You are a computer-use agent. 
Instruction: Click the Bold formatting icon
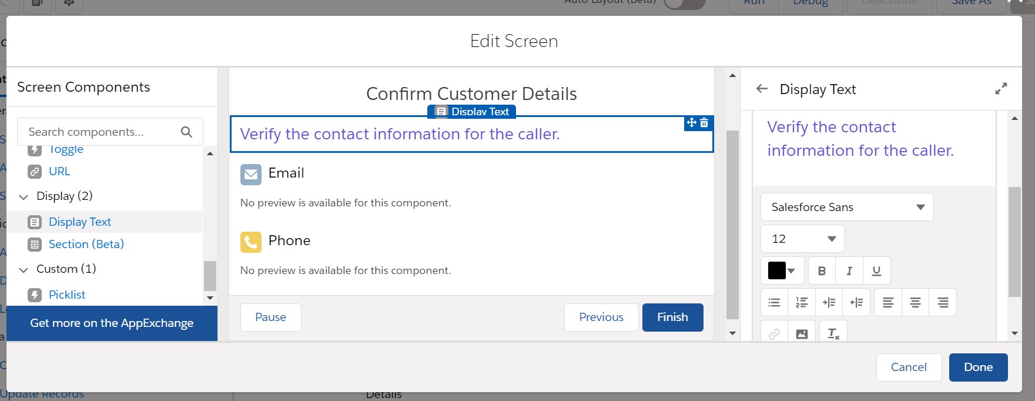pyautogui.click(x=822, y=271)
